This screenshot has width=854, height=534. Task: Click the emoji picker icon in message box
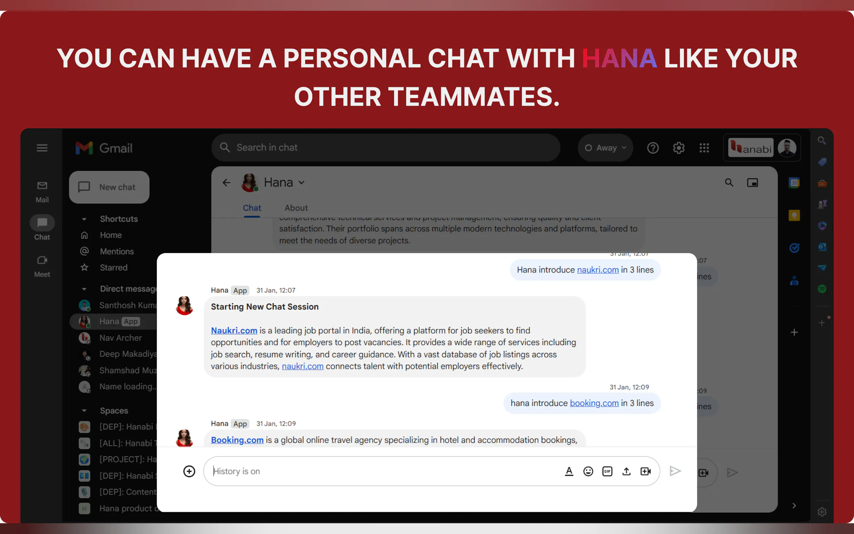click(x=588, y=471)
